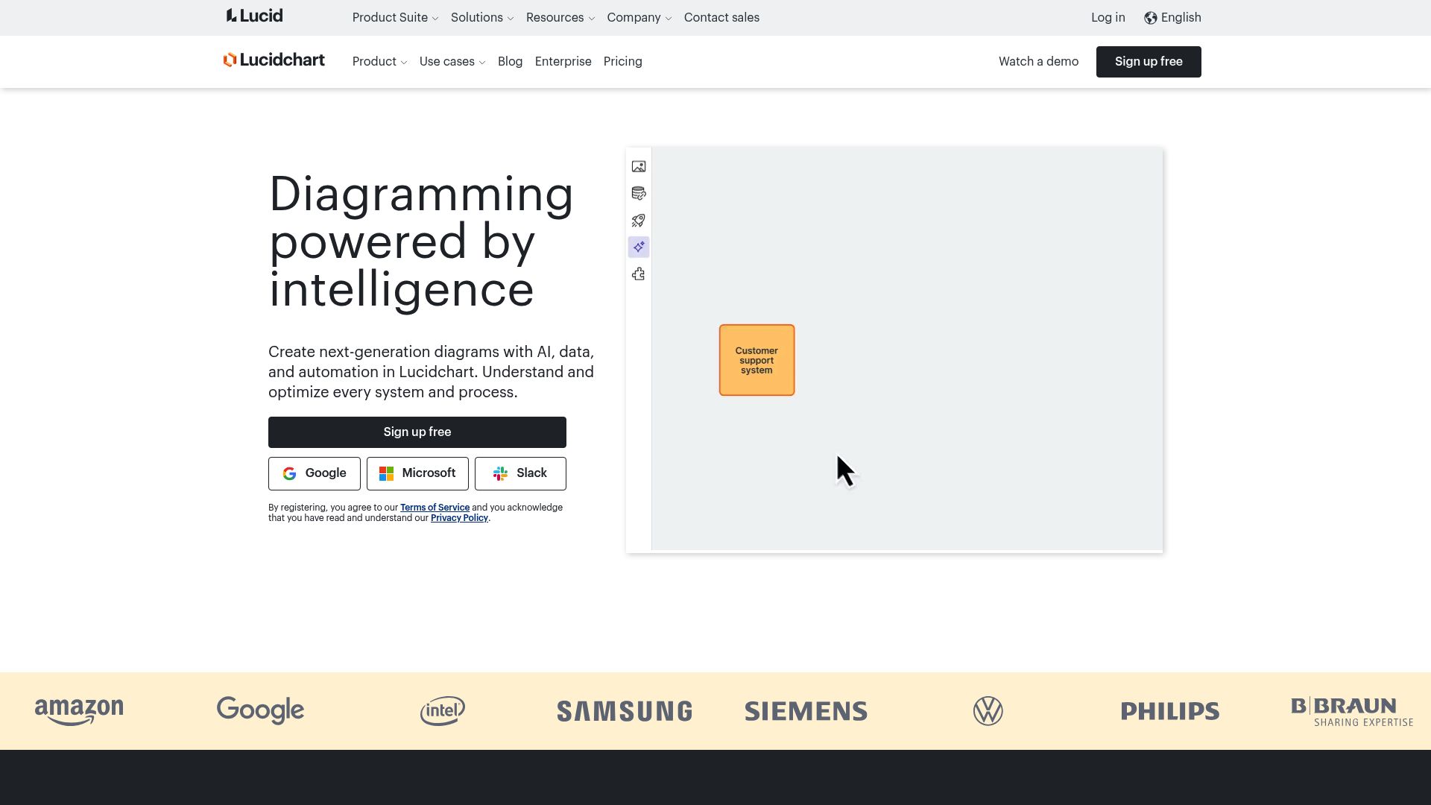Click Watch a demo
Screen dimensions: 1431x805
[x=1038, y=61]
